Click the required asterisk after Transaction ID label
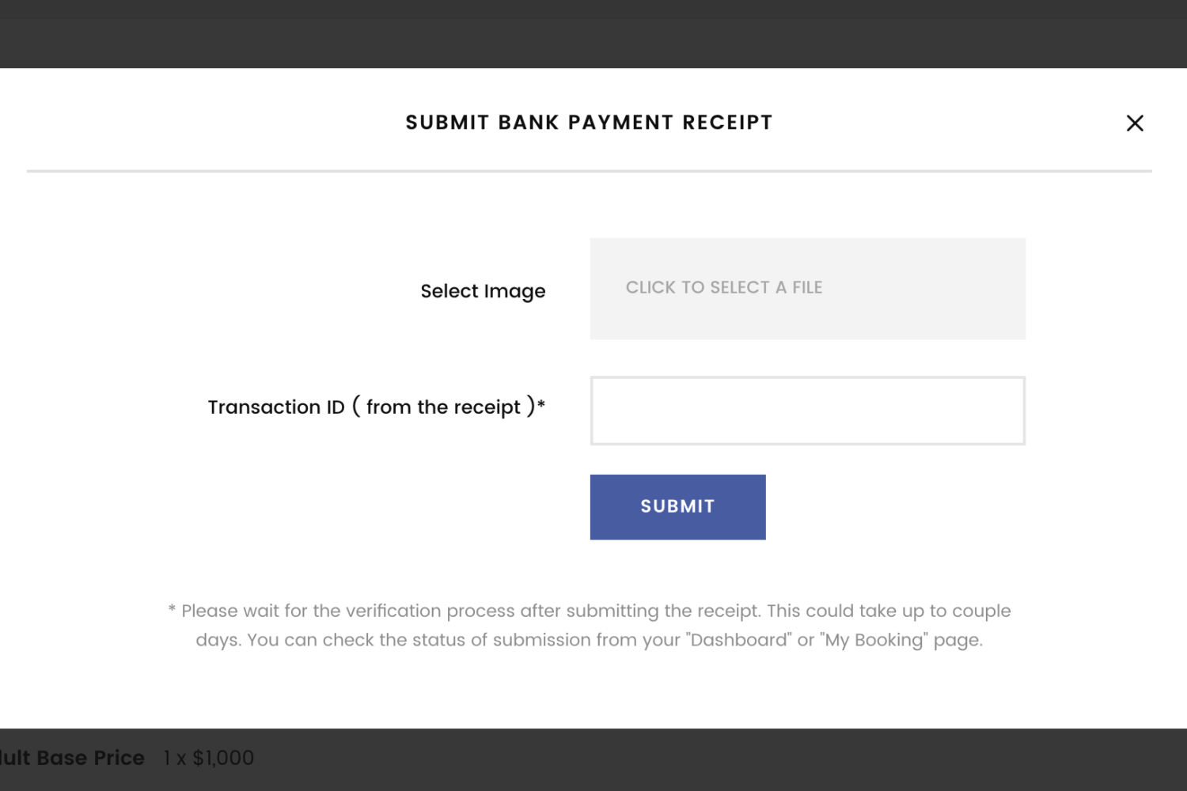Image resolution: width=1187 pixels, height=791 pixels. tap(541, 404)
